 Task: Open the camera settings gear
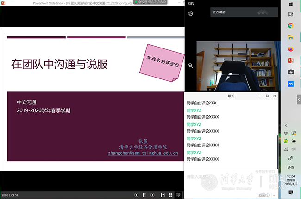[191, 14]
